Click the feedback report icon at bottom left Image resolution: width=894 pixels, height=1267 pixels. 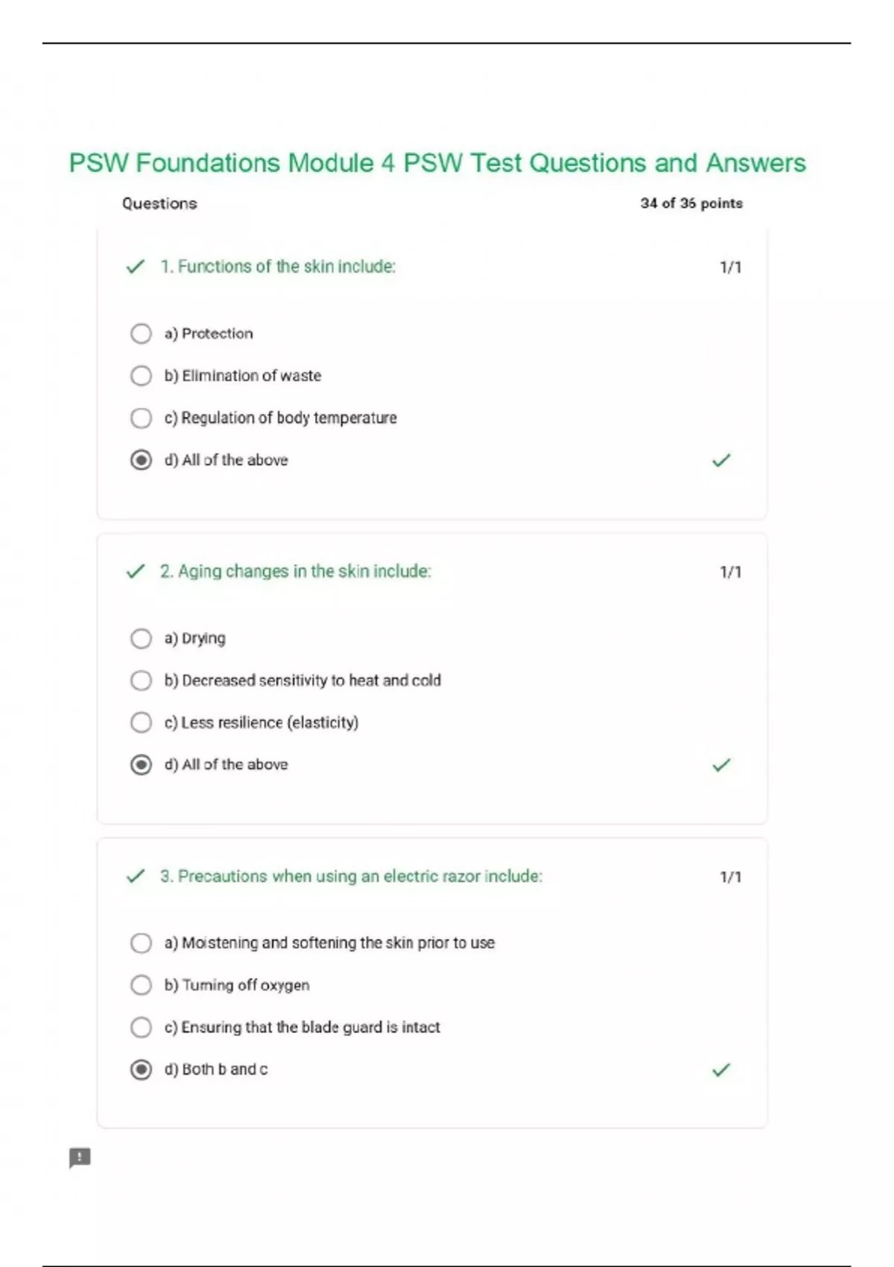(80, 1157)
